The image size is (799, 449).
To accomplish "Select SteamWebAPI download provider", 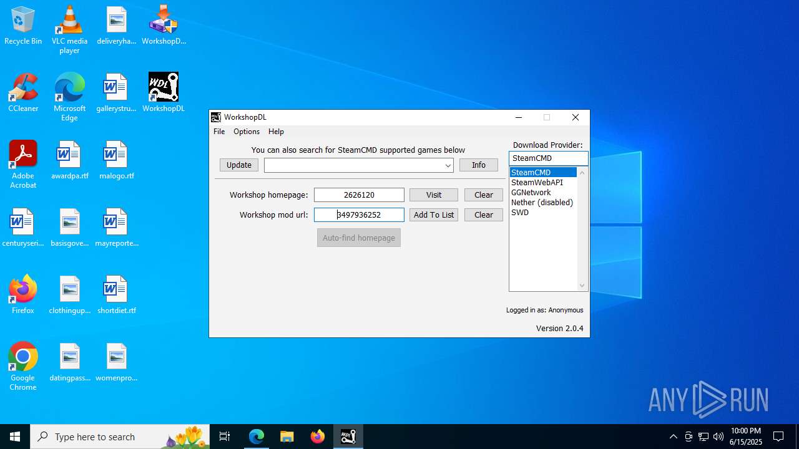I will (x=543, y=183).
